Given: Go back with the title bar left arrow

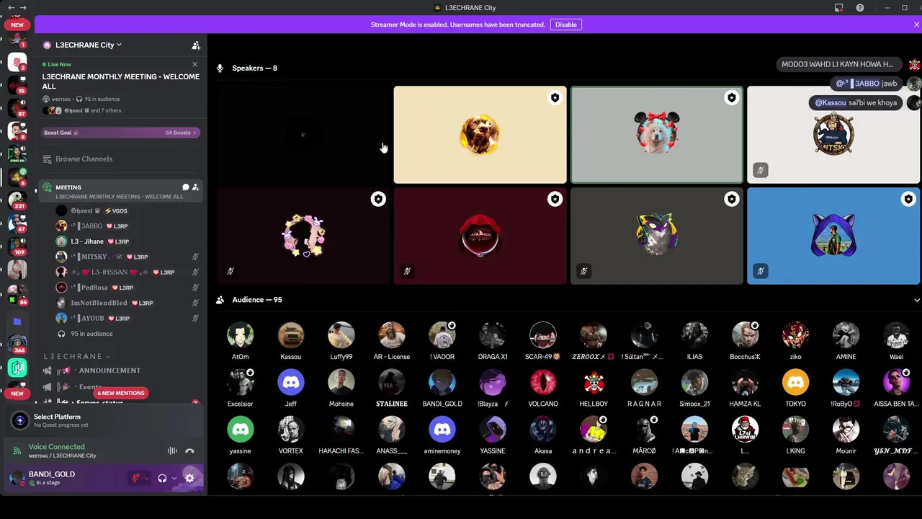Looking at the screenshot, I should [x=11, y=8].
